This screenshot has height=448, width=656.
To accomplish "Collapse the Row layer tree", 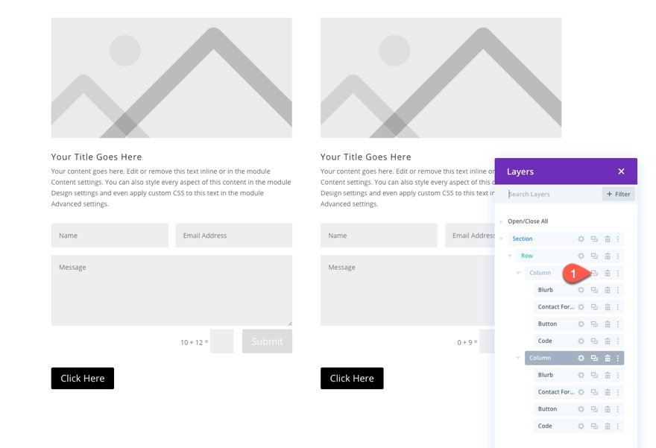I will click(x=510, y=256).
